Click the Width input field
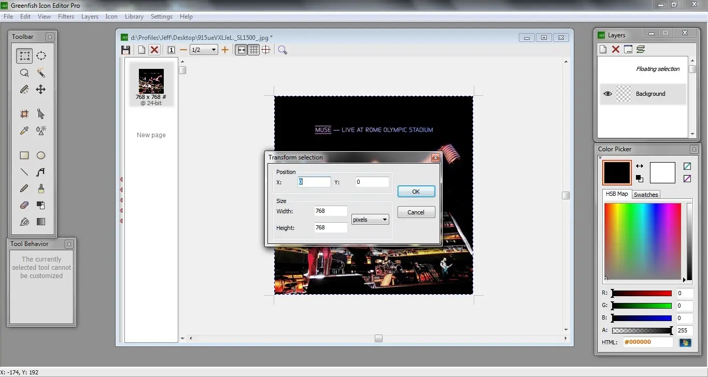Screen dimensions: 708x377 [331, 211]
